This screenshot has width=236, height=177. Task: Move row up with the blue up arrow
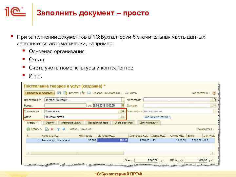click(58, 129)
